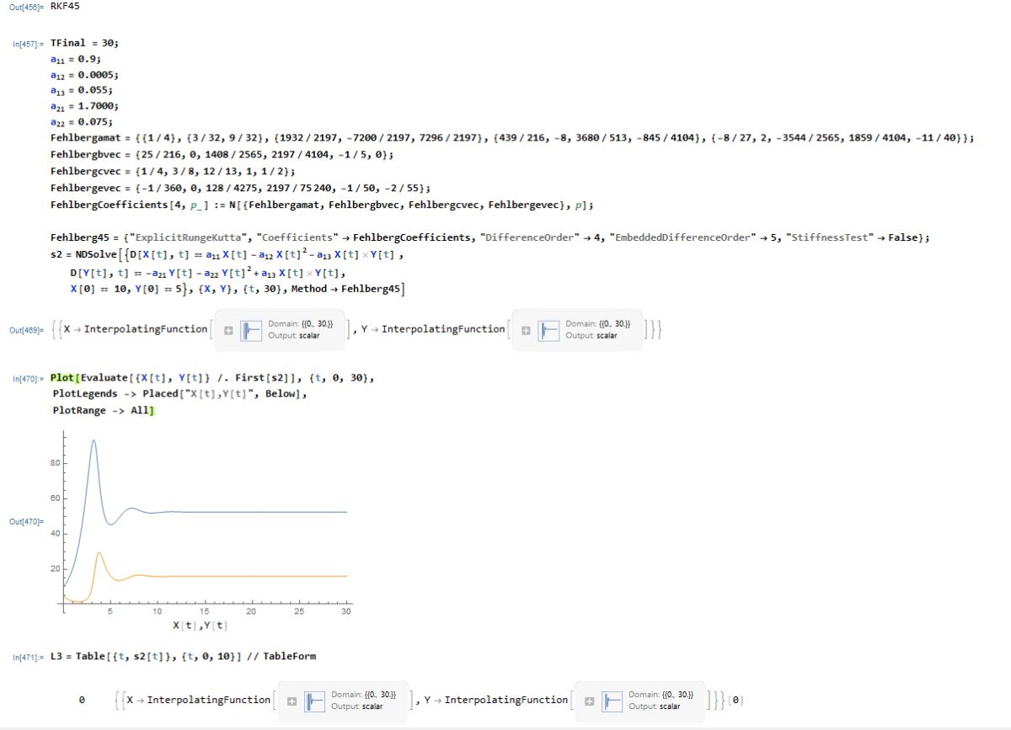Expand Y InterpolatingFunction details in Out[469]
The image size is (1011, 730).
pyautogui.click(x=526, y=331)
